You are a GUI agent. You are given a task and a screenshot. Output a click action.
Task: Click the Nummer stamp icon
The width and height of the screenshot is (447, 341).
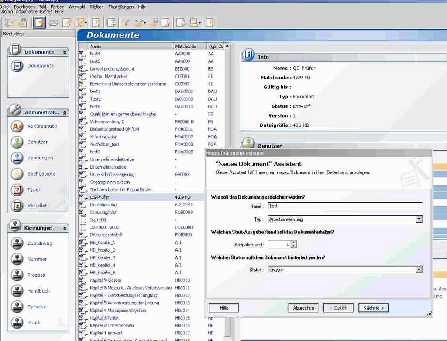tap(17, 259)
